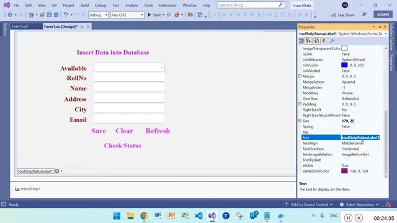397x223 pixels.
Task: Click the notifications bell in status bar
Action: (x=388, y=204)
